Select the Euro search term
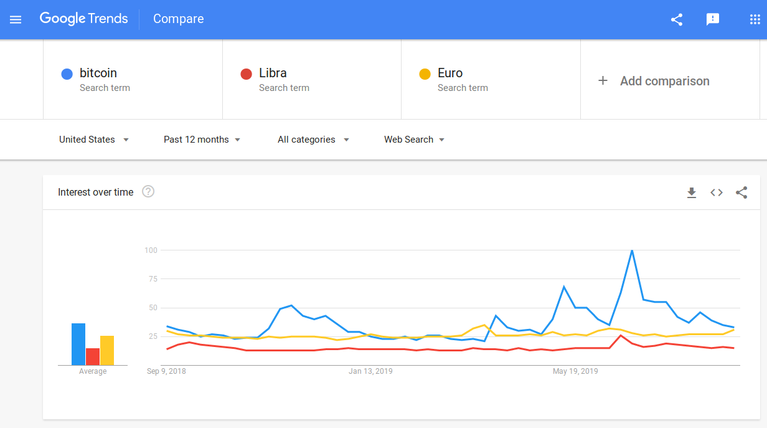Viewport: 767px width, 428px height. 450,74
